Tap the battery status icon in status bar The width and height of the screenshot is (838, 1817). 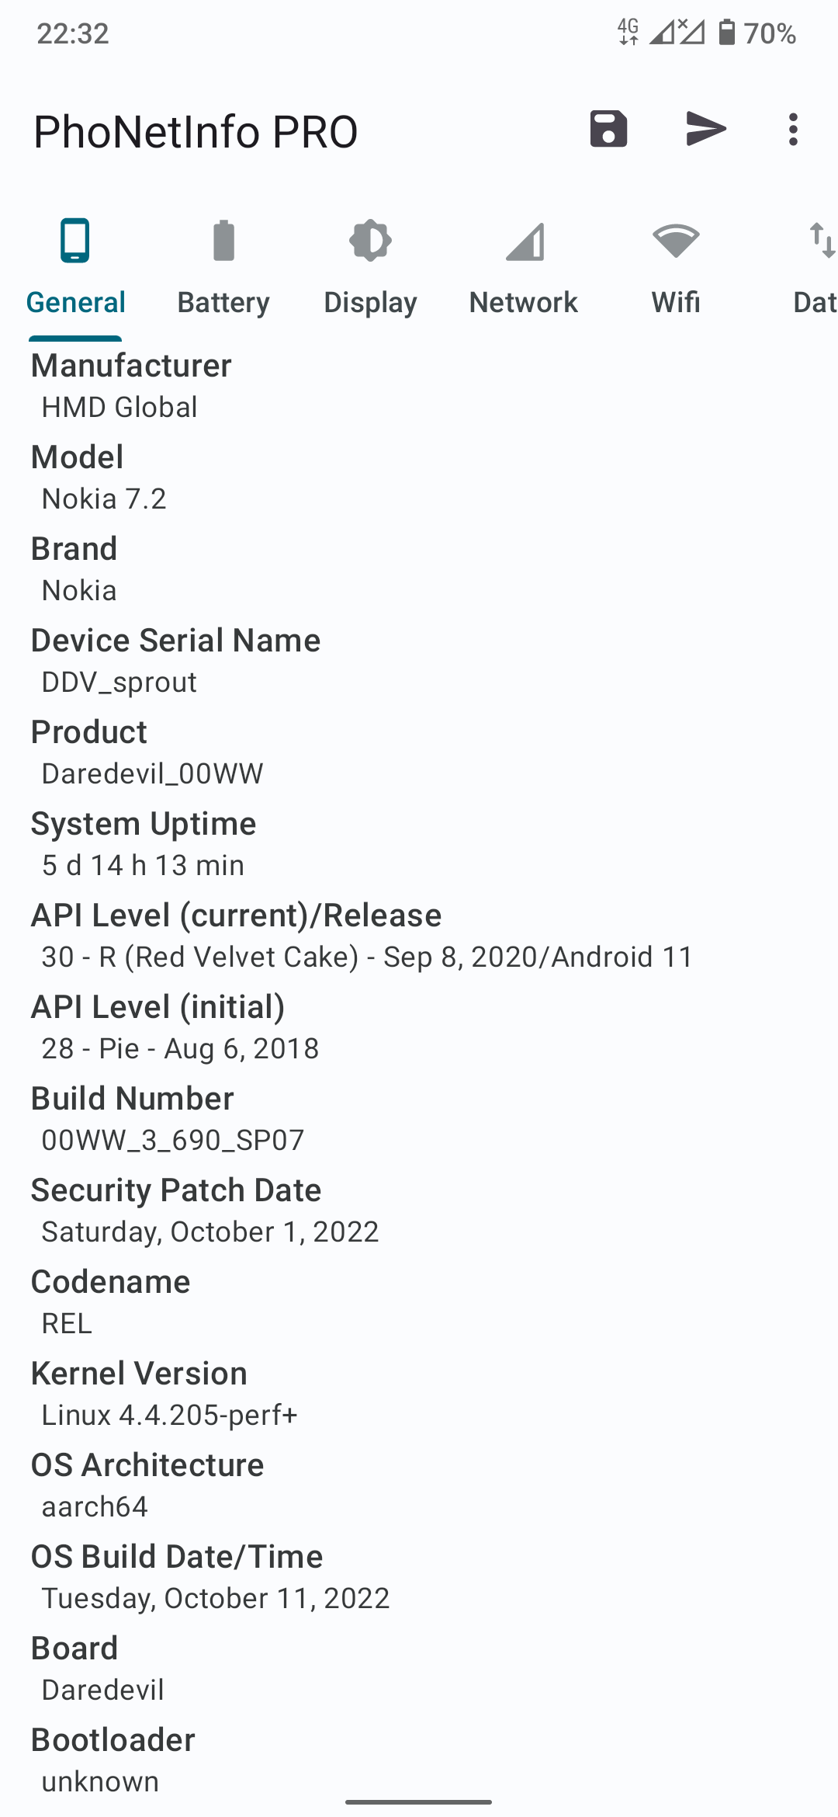pyautogui.click(x=726, y=33)
